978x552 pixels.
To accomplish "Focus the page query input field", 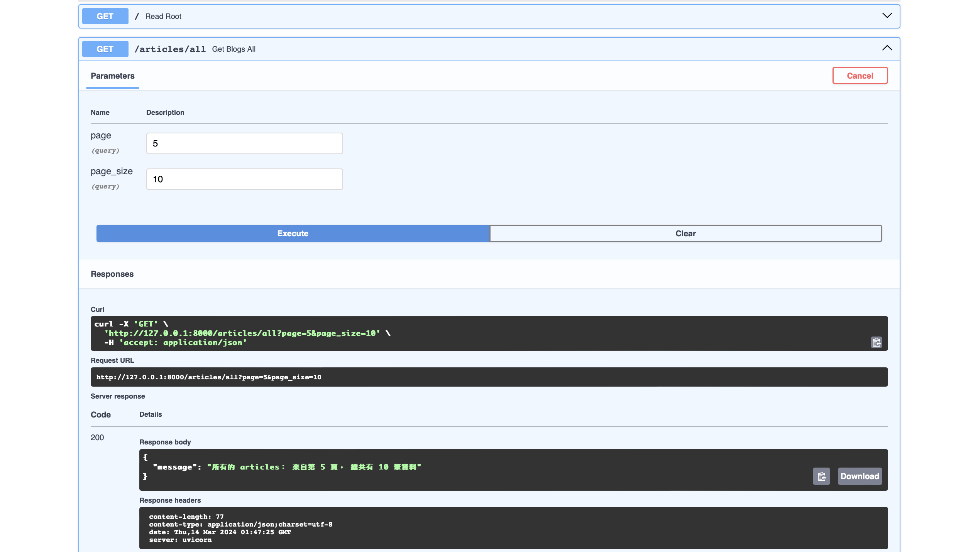I will 244,143.
